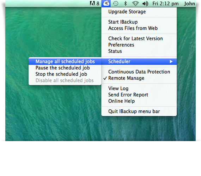Open the Time Machine menu bar icon
The height and width of the screenshot is (176, 201).
[x=116, y=4]
